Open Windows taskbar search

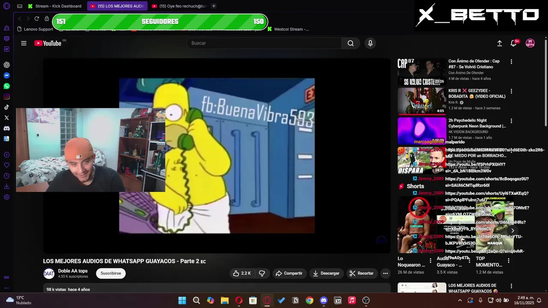click(196, 300)
